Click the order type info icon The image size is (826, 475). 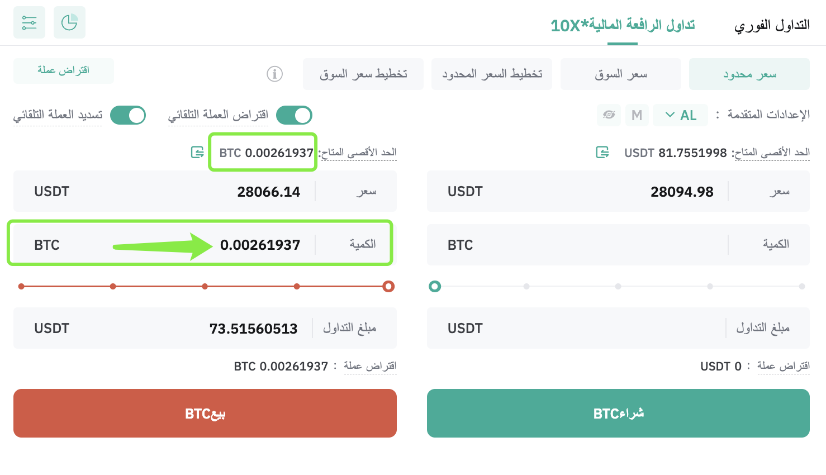coord(274,74)
